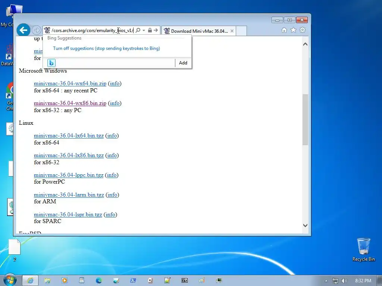Viewport: 382px width, 286px height.
Task: Open the browser Home page icon
Action: tap(284, 30)
